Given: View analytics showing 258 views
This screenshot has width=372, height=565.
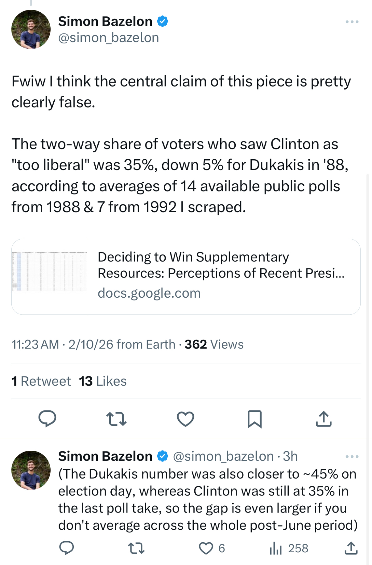Looking at the screenshot, I should point(289,548).
